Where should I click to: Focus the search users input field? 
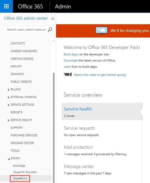[x=26, y=30]
